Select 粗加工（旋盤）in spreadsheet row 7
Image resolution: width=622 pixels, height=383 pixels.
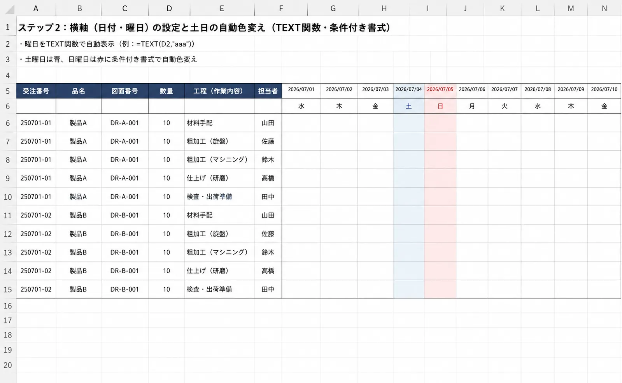coord(219,141)
